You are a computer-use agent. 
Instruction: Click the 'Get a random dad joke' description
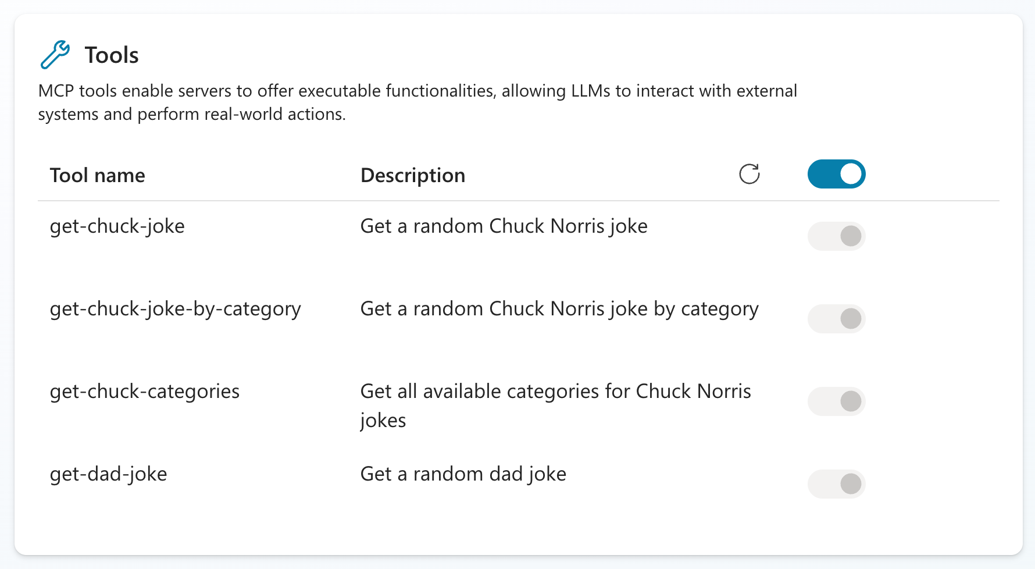click(x=463, y=474)
